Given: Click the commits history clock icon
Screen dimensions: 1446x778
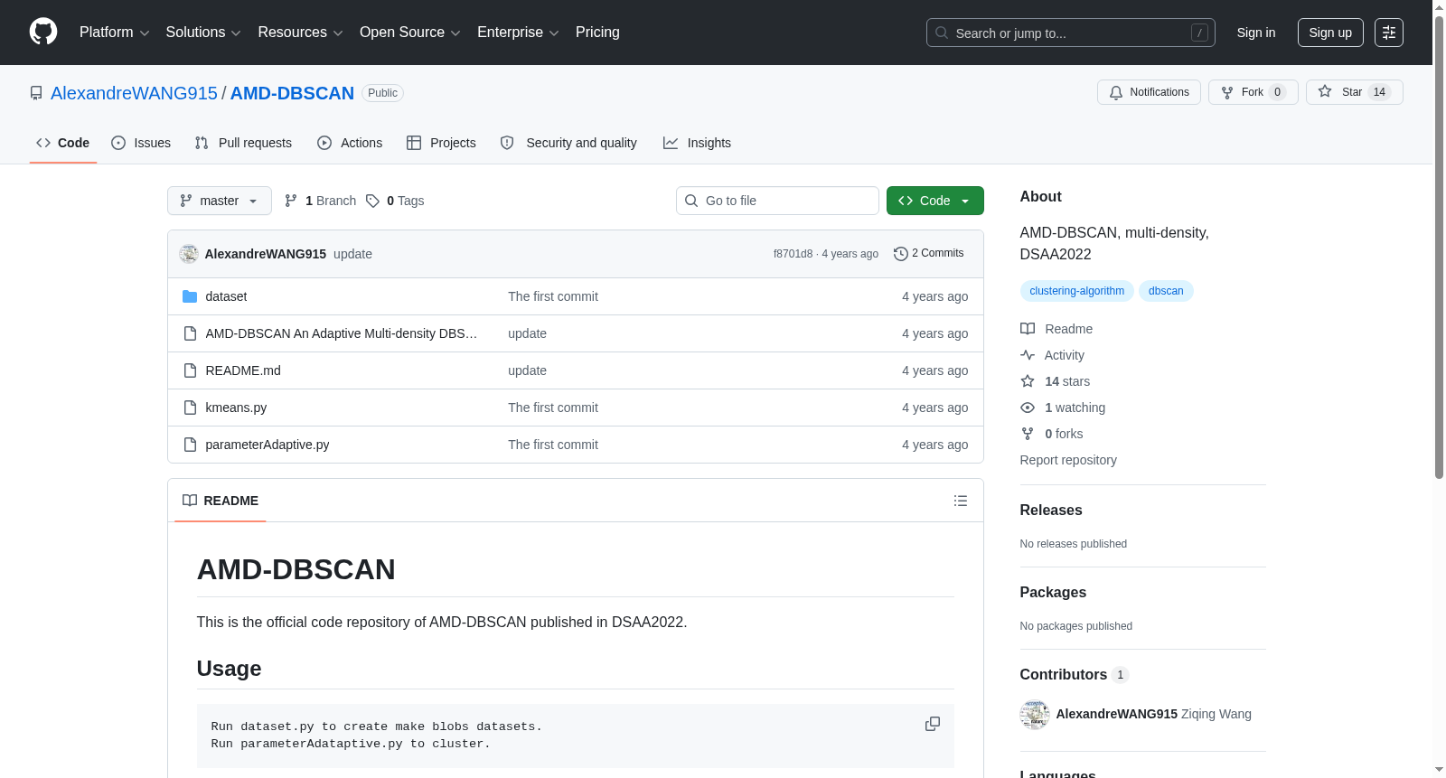Looking at the screenshot, I should click(900, 254).
